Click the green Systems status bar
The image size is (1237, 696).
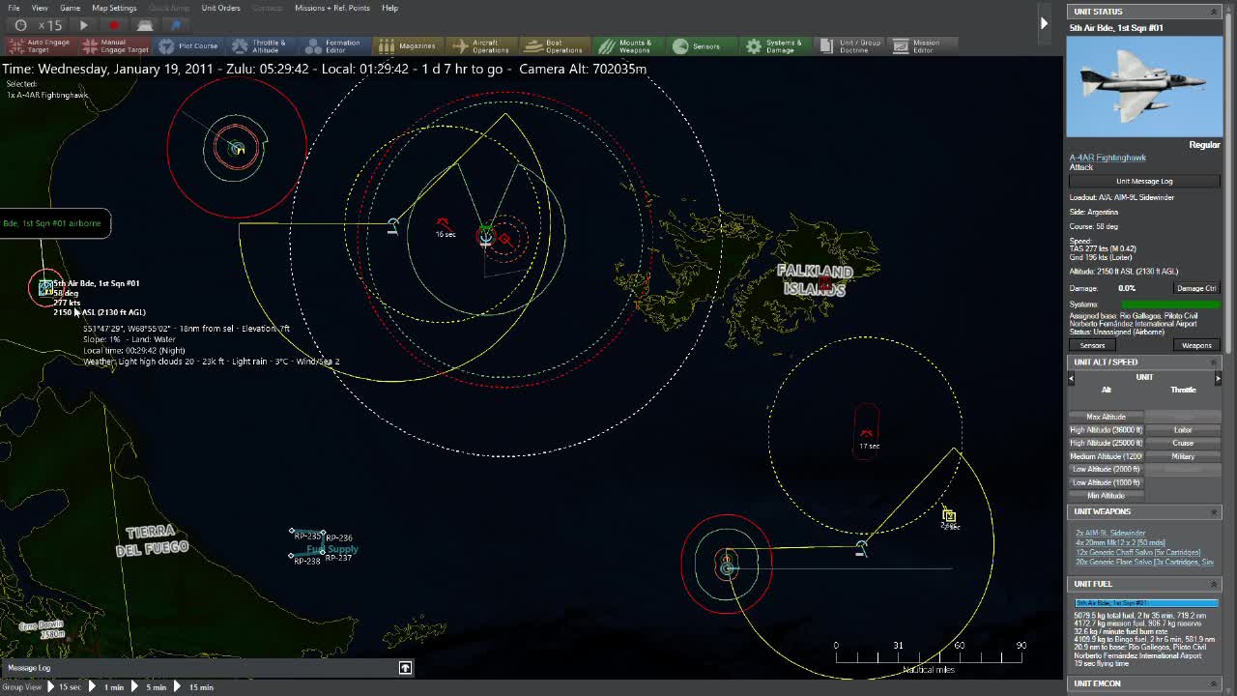pos(1169,304)
